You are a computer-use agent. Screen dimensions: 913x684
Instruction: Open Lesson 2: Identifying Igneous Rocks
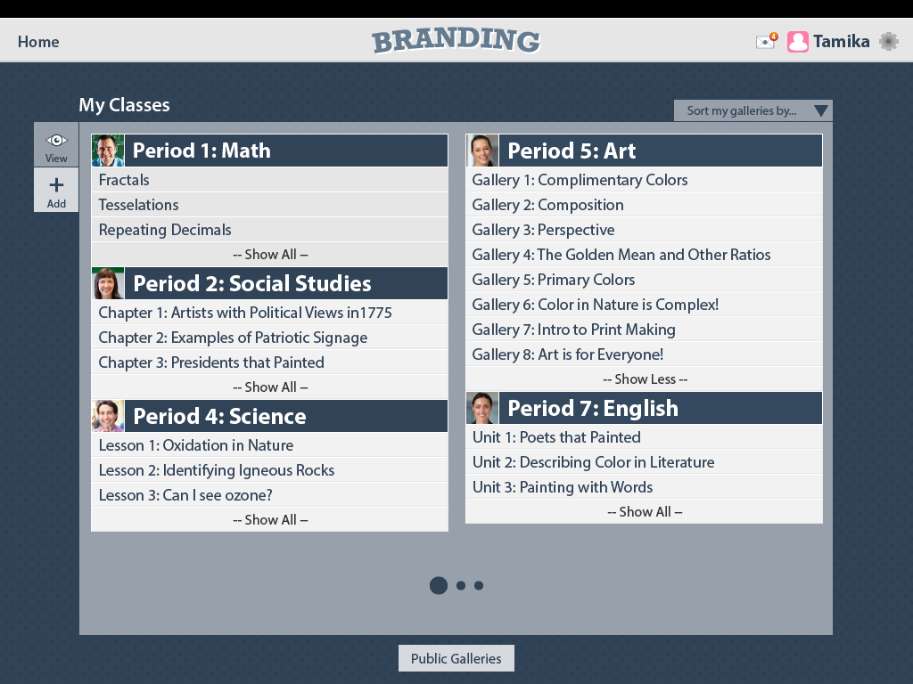pos(217,470)
